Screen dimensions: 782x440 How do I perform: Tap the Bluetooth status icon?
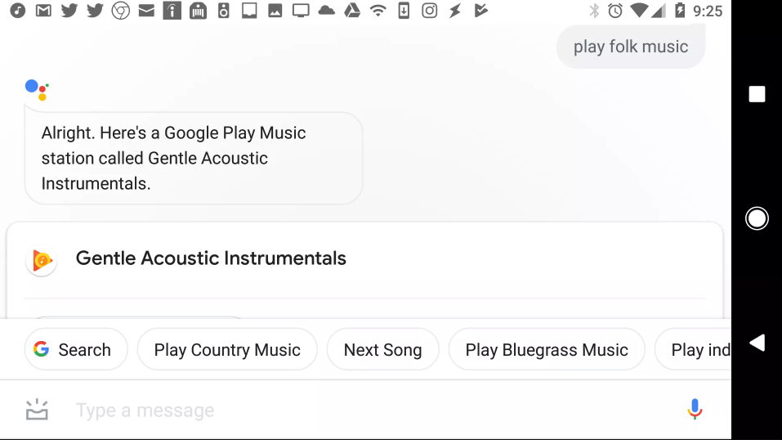click(594, 11)
